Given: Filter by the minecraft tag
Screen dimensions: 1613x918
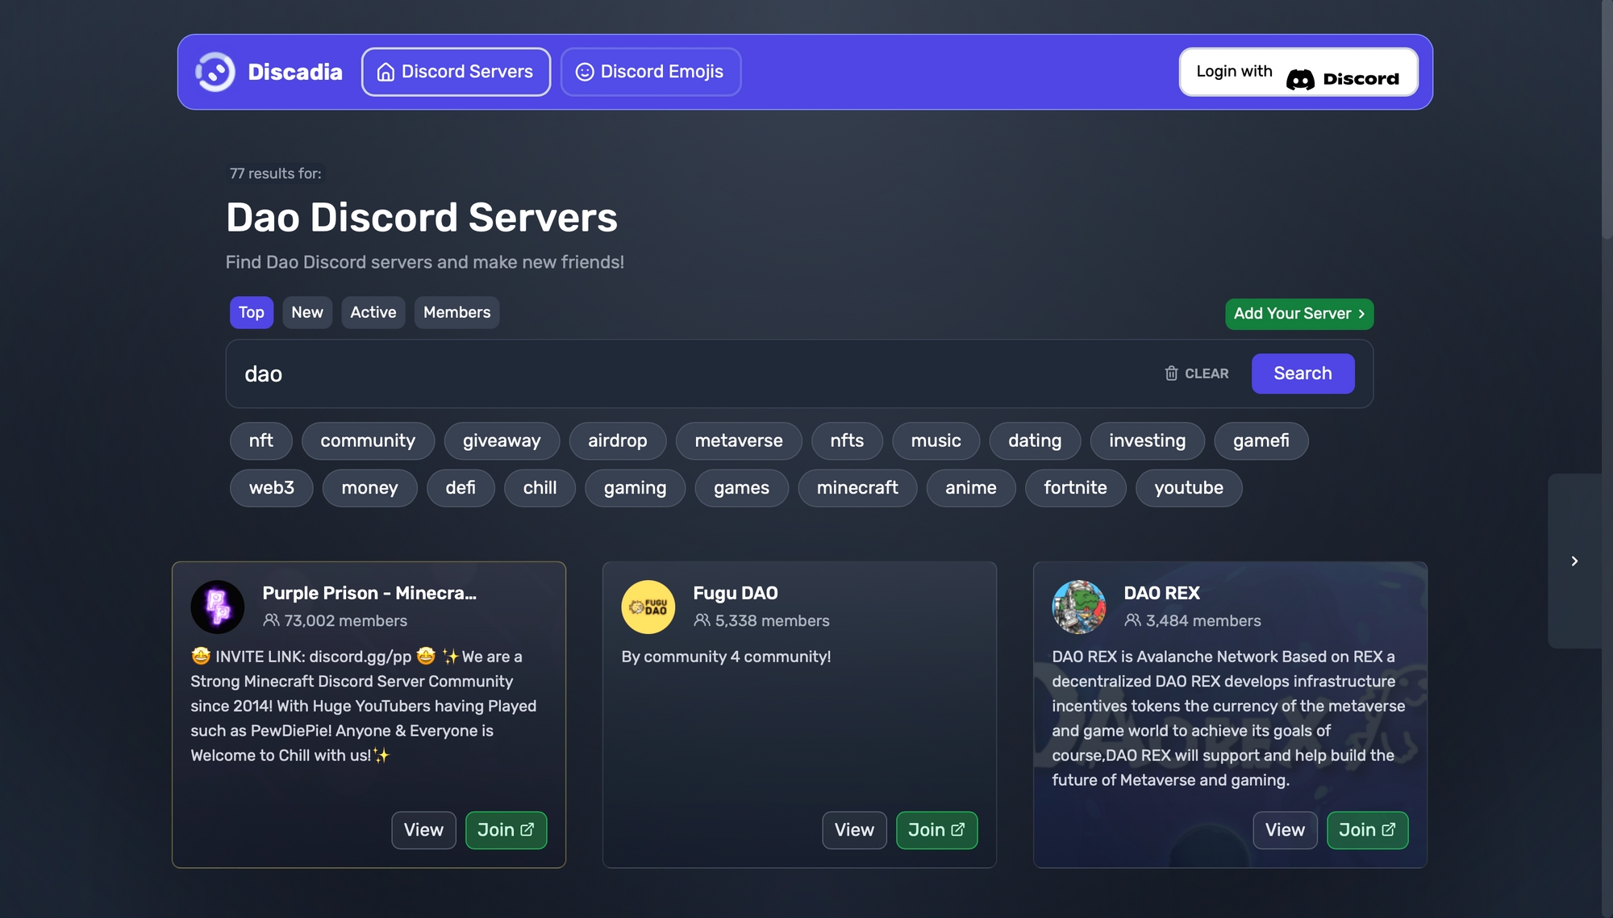Looking at the screenshot, I should tap(857, 488).
